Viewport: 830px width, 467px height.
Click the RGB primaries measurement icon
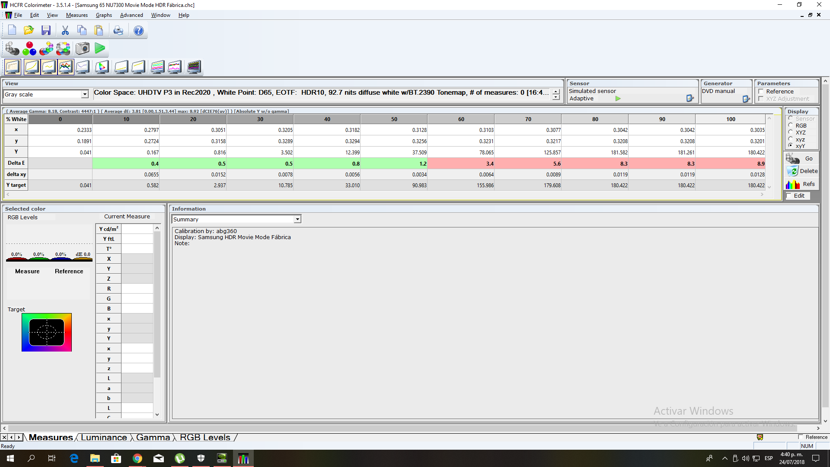tap(29, 48)
